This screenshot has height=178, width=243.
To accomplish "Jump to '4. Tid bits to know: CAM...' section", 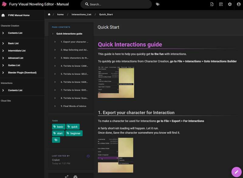I will point(74,66).
